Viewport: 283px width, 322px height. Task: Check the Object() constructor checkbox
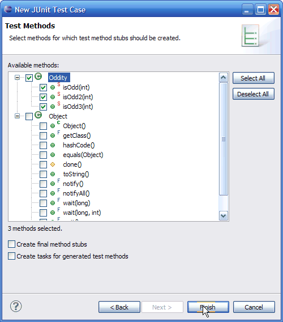click(43, 126)
